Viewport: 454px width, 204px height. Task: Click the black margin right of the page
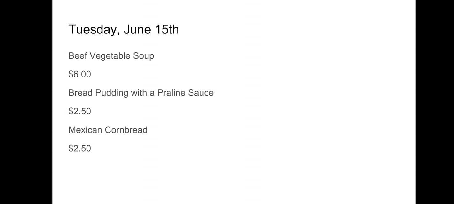pyautogui.click(x=435, y=102)
